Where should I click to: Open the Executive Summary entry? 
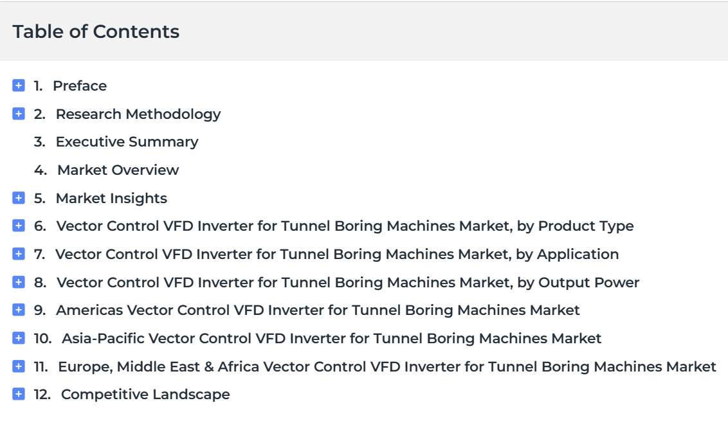click(127, 141)
